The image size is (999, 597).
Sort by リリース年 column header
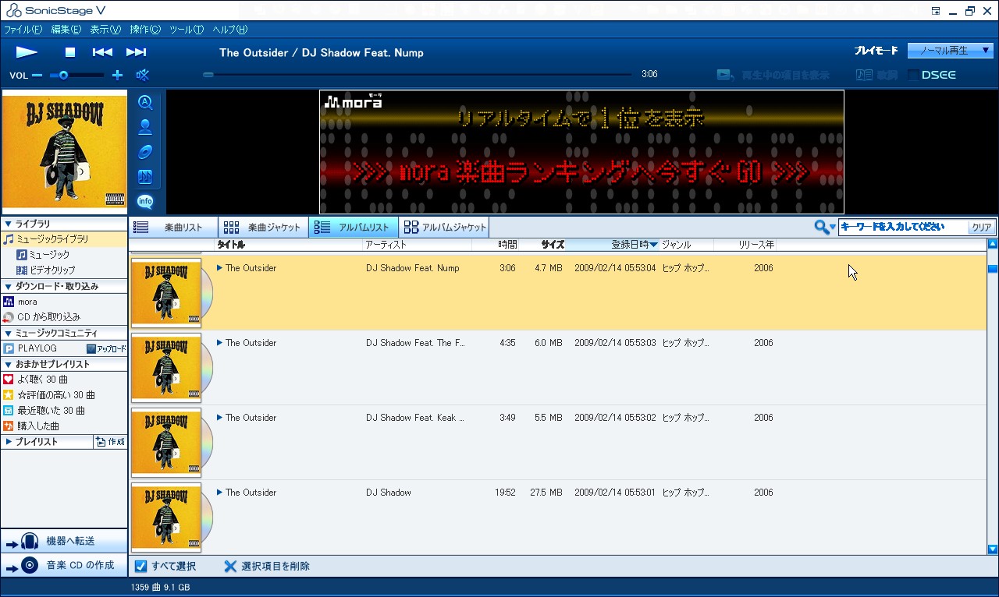[x=745, y=245]
